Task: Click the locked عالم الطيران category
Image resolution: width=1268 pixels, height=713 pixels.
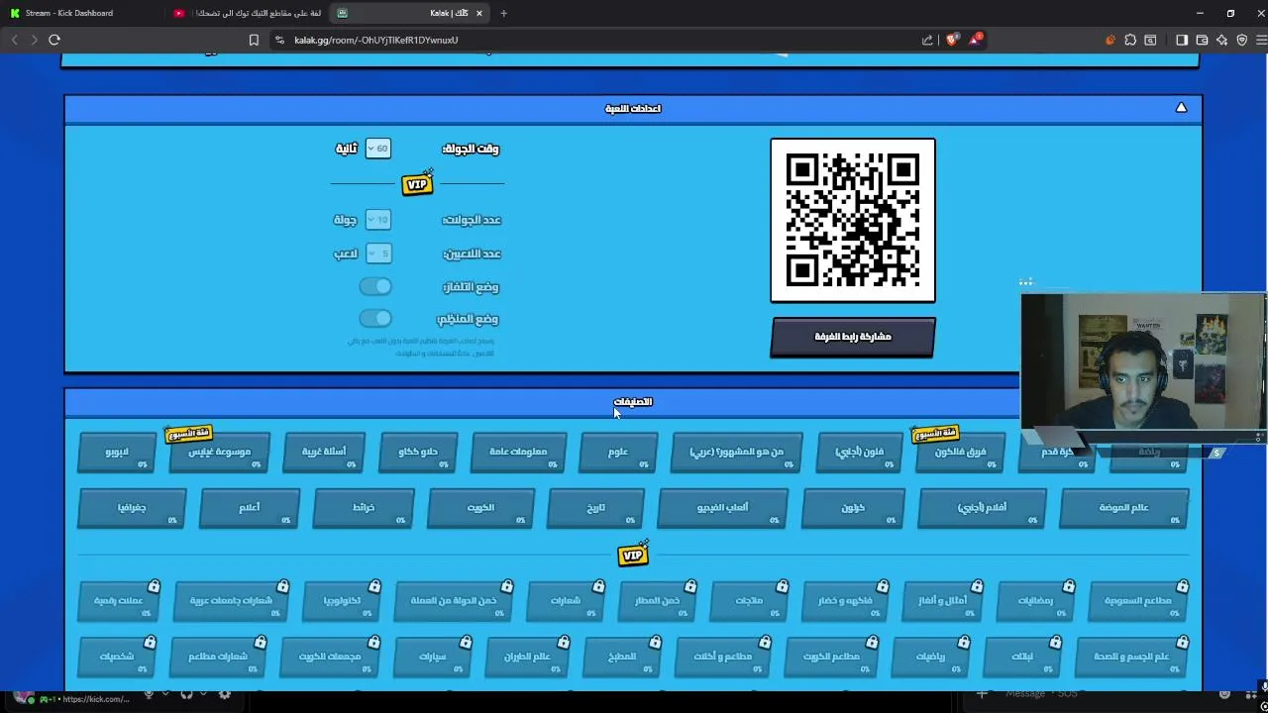Action: [527, 657]
